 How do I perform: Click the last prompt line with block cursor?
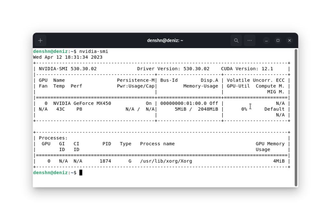(x=58, y=173)
